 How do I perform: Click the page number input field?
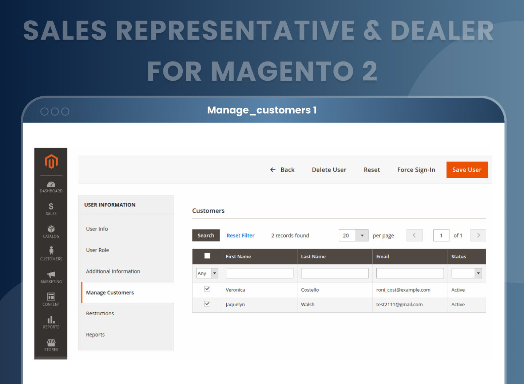[x=441, y=235]
